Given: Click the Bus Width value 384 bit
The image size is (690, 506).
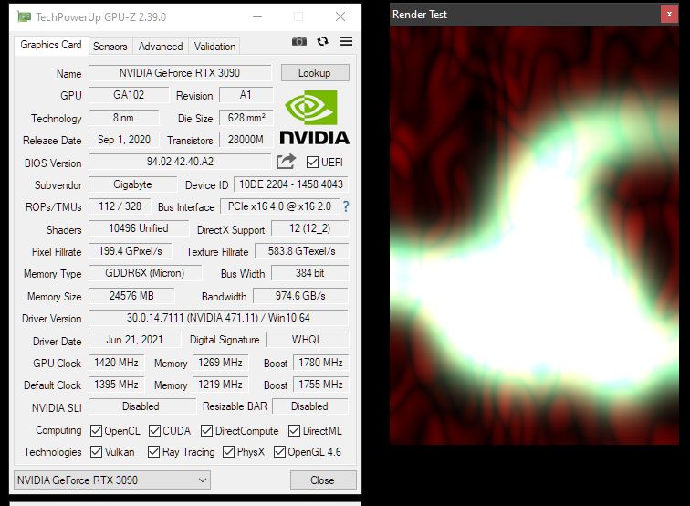Looking at the screenshot, I should pos(309,273).
